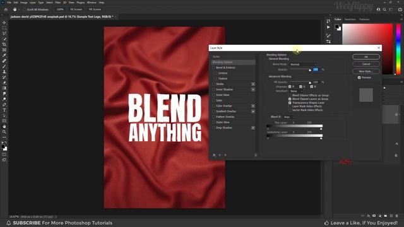Screen dimensions: 404x227
Task: Select the Magic Wand tool
Action: (x=4, y=39)
